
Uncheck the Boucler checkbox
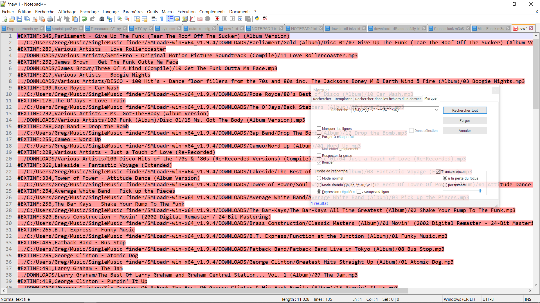pos(319,162)
